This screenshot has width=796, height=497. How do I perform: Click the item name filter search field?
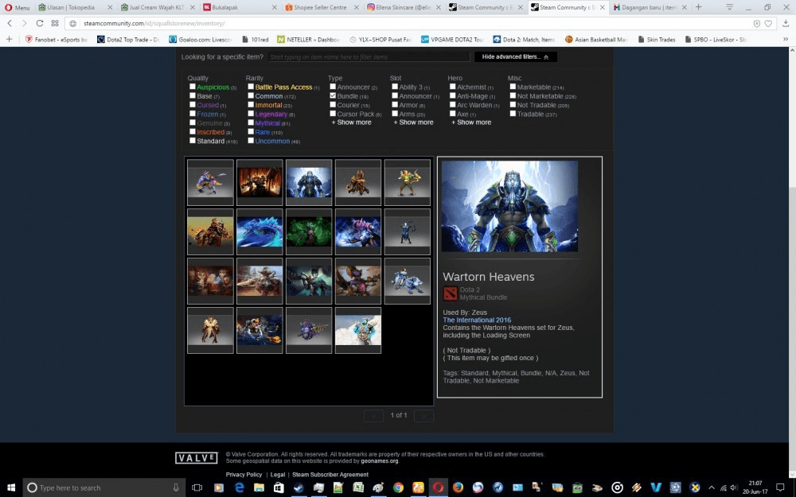[368, 57]
